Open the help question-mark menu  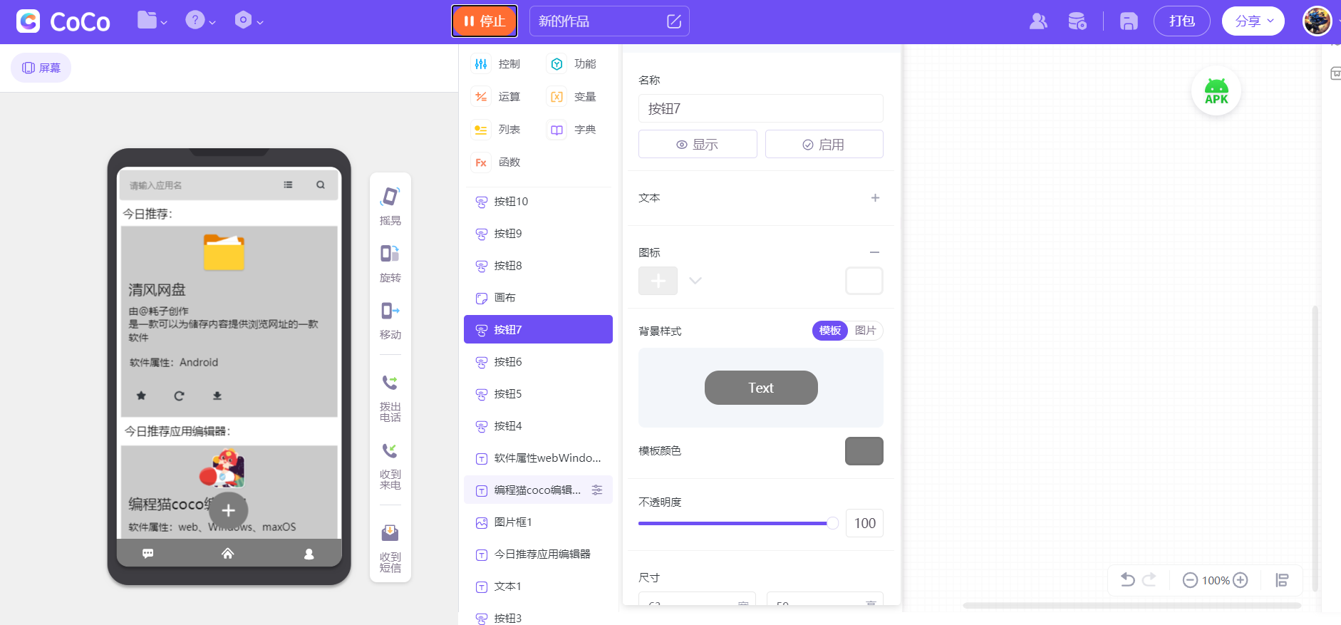[200, 21]
